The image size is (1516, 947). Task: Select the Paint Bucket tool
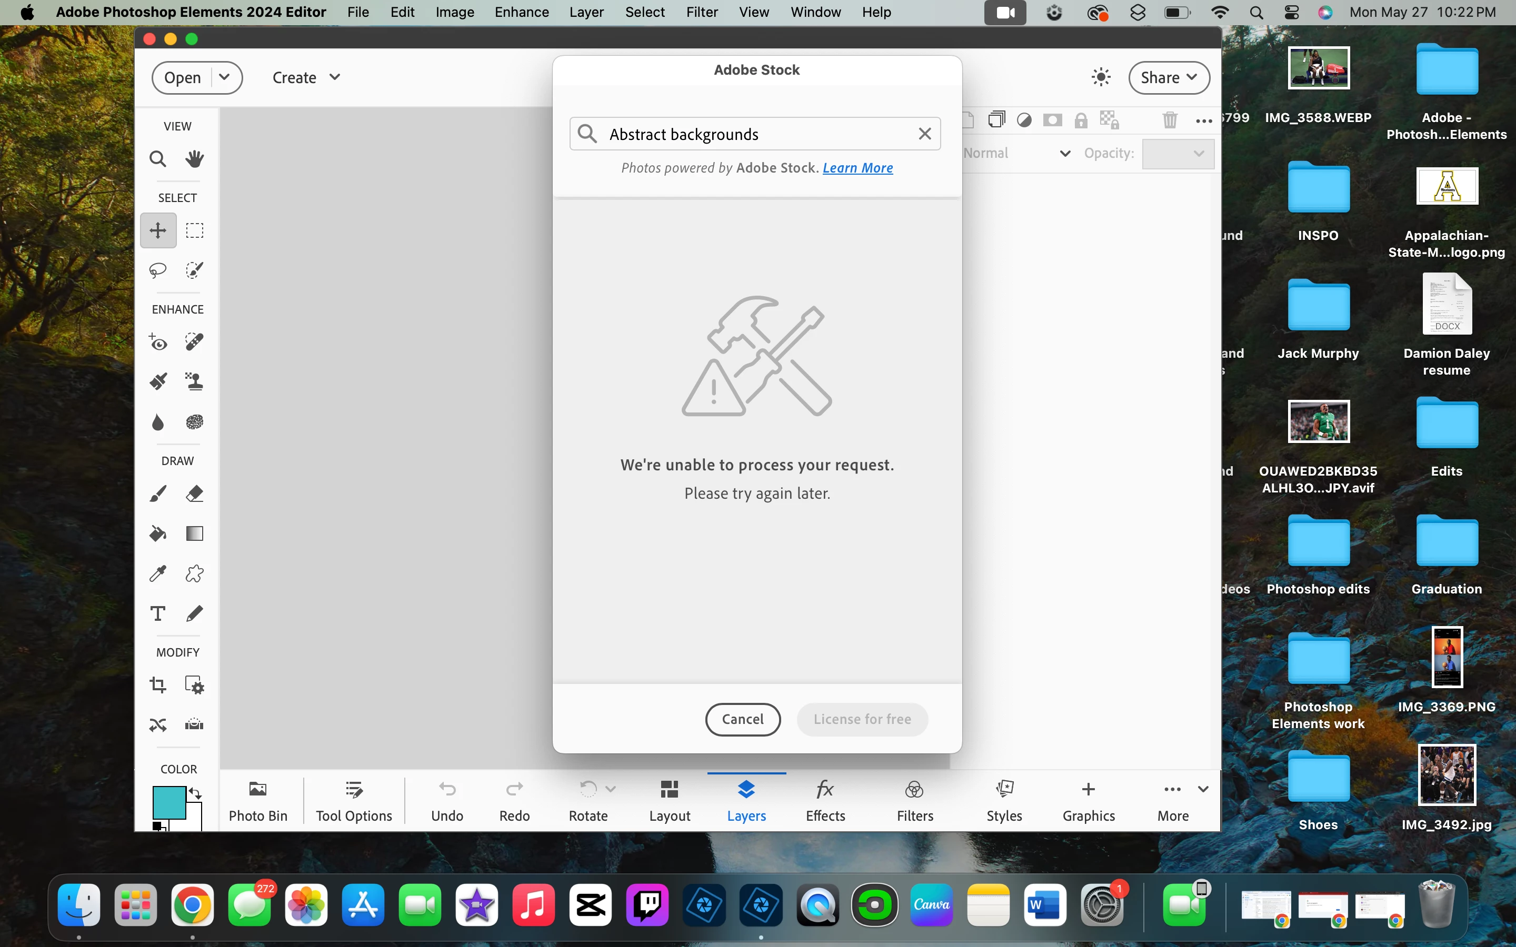pyautogui.click(x=157, y=533)
